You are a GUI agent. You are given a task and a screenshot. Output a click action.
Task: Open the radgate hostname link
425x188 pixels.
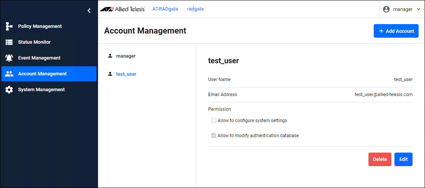point(195,9)
